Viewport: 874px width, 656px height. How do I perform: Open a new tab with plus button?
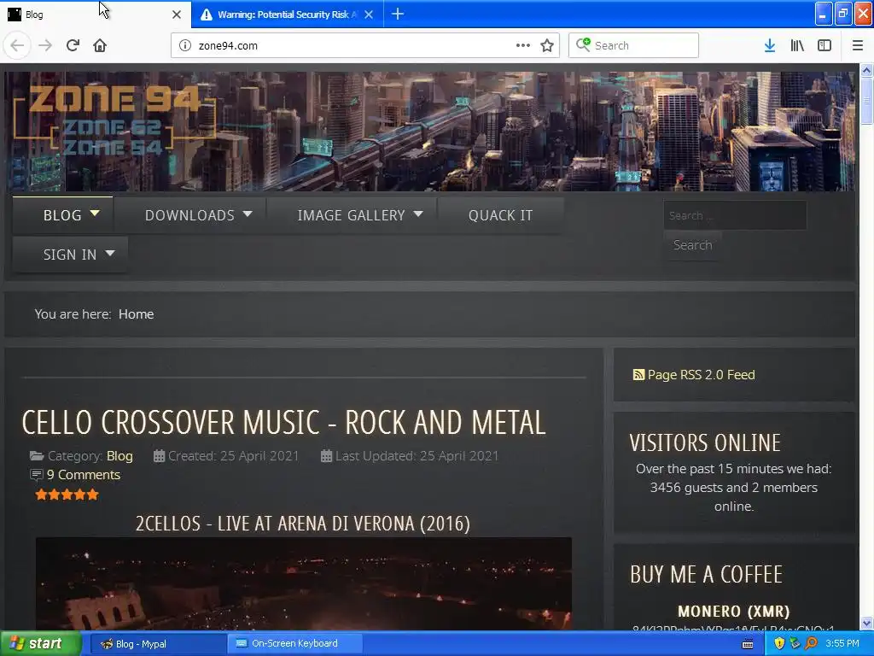coord(398,14)
